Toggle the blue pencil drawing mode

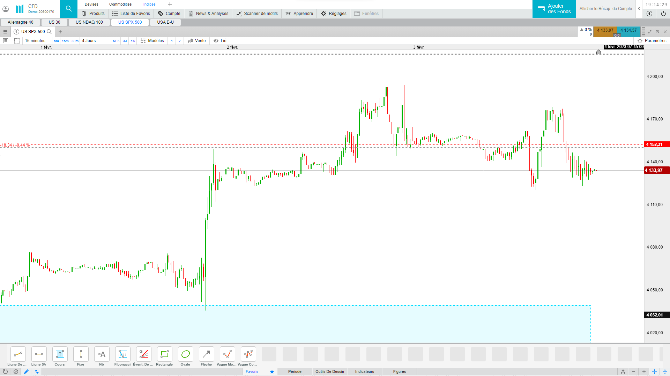click(x=26, y=371)
